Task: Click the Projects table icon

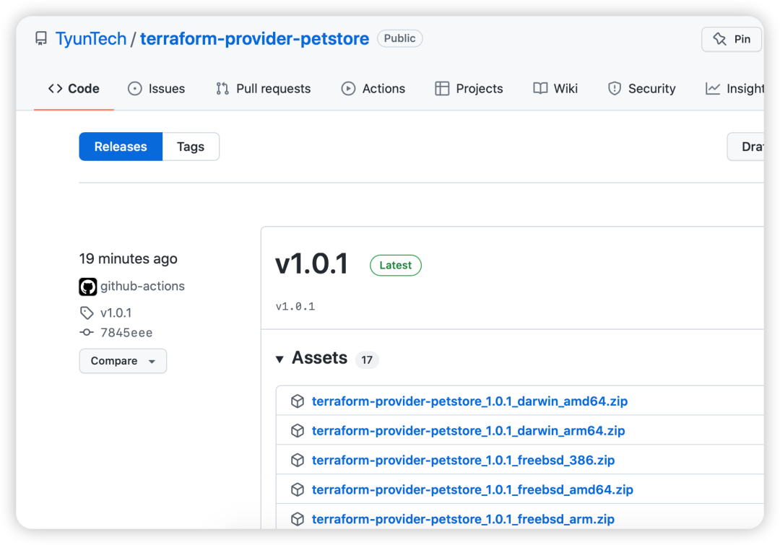Action: (442, 89)
